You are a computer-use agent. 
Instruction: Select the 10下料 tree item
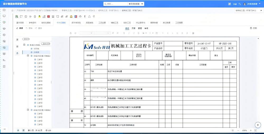(36, 49)
